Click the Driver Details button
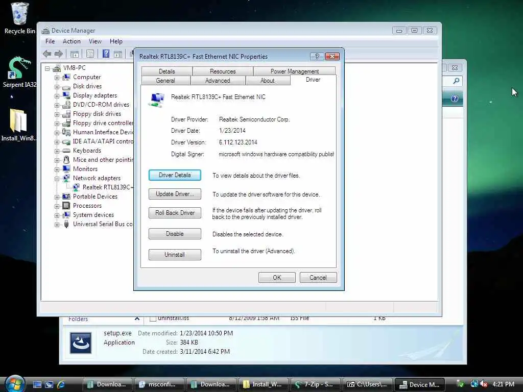Image resolution: width=523 pixels, height=392 pixels. [175, 175]
